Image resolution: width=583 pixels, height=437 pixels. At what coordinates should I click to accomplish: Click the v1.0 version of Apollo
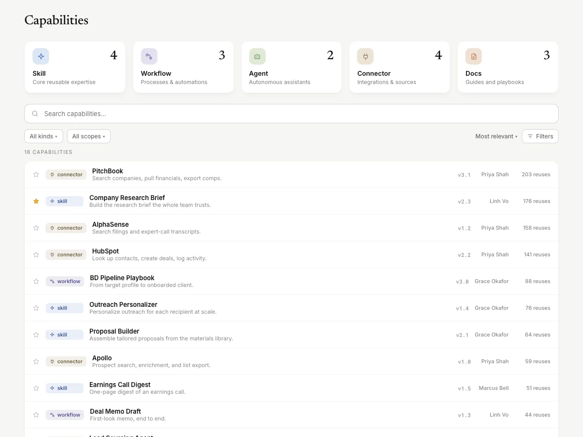click(x=464, y=362)
